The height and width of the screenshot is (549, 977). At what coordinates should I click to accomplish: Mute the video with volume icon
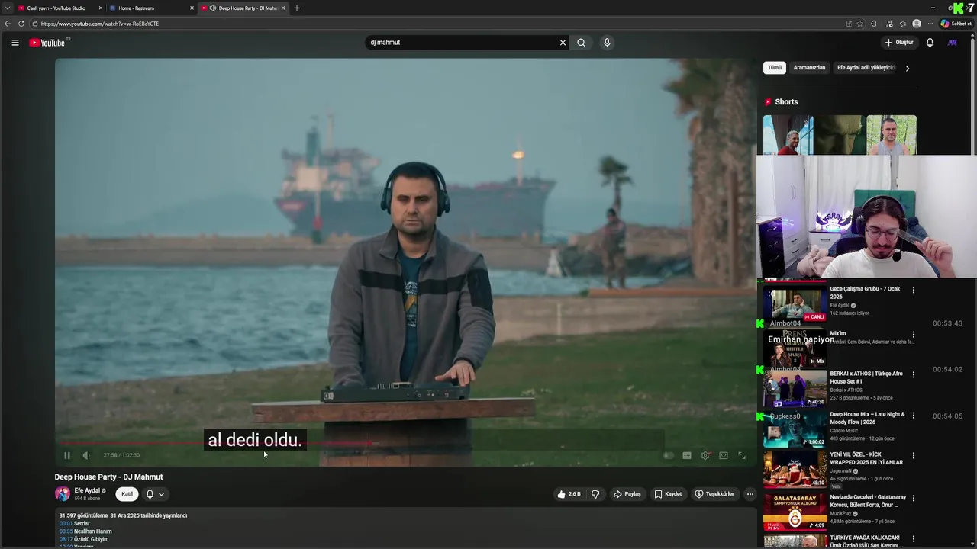(86, 455)
